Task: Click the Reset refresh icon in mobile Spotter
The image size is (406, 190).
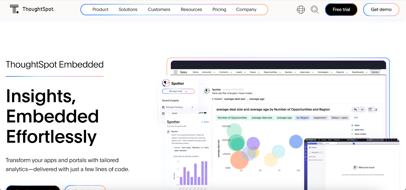Action: pyautogui.click(x=202, y=122)
